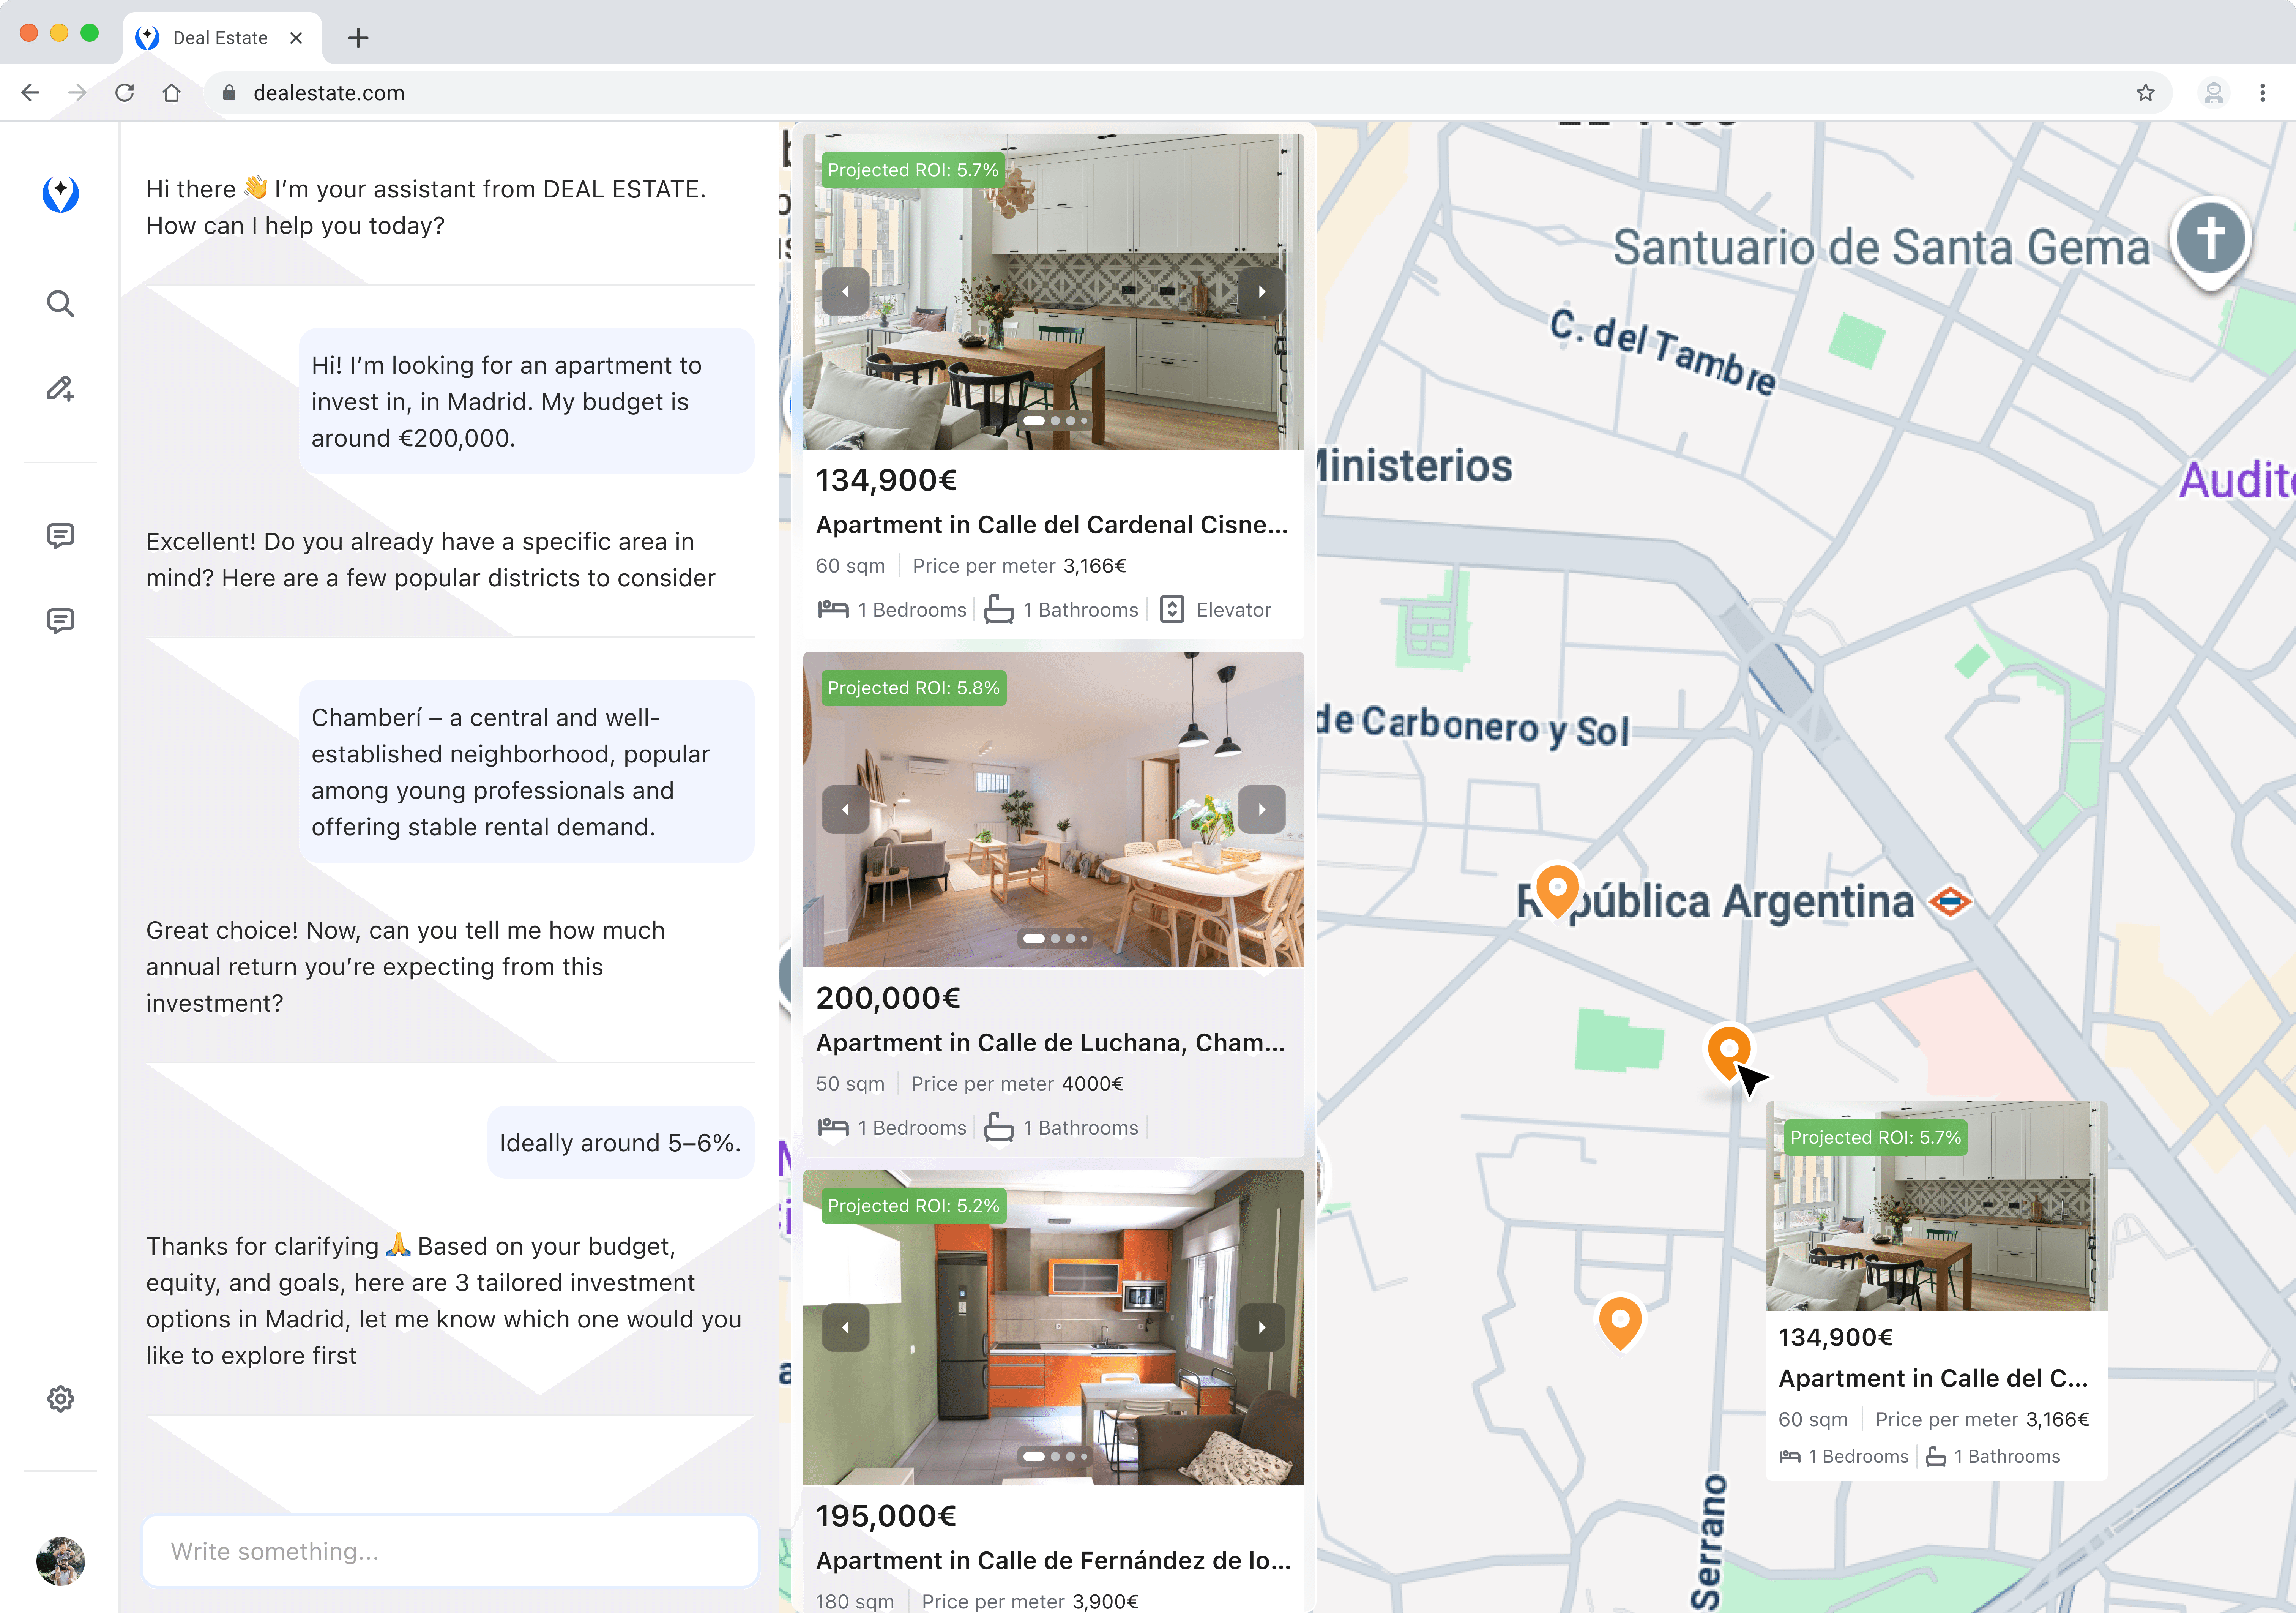Click orange map pin near República Argentina
This screenshot has width=2296, height=1613.
1557,888
